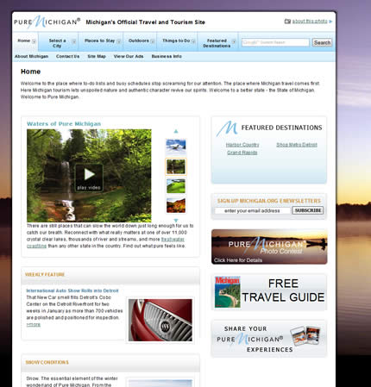Expand the Outdoors dropdown arrow
Image resolution: width=371 pixels, height=387 pixels.
153,41
